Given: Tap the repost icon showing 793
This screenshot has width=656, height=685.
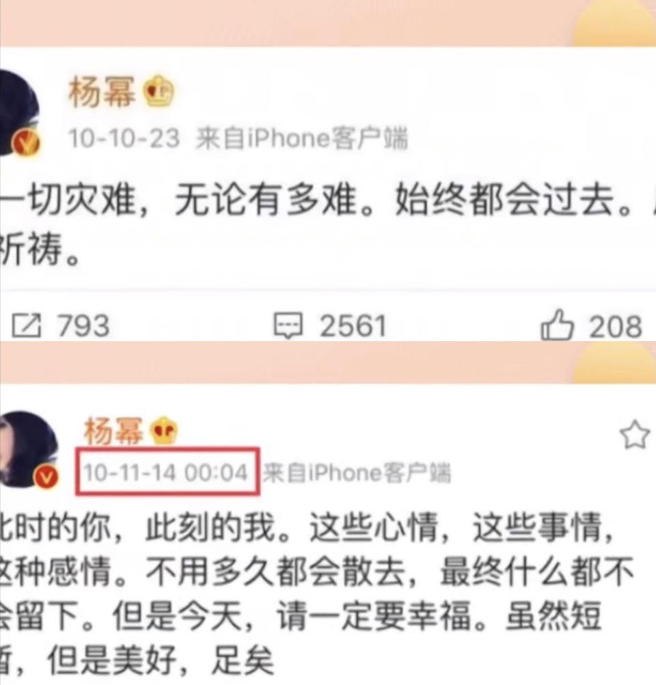Looking at the screenshot, I should [x=26, y=326].
